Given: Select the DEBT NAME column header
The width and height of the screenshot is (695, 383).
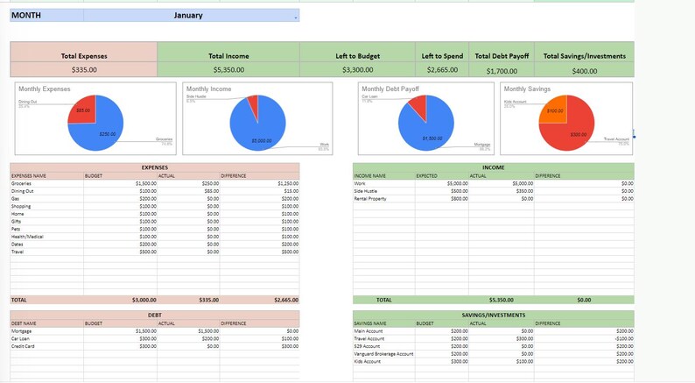Looking at the screenshot, I should [x=46, y=323].
